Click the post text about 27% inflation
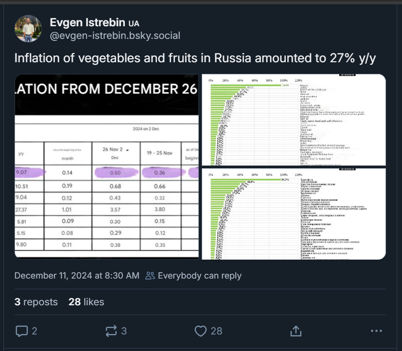This screenshot has height=351, width=402. [195, 58]
